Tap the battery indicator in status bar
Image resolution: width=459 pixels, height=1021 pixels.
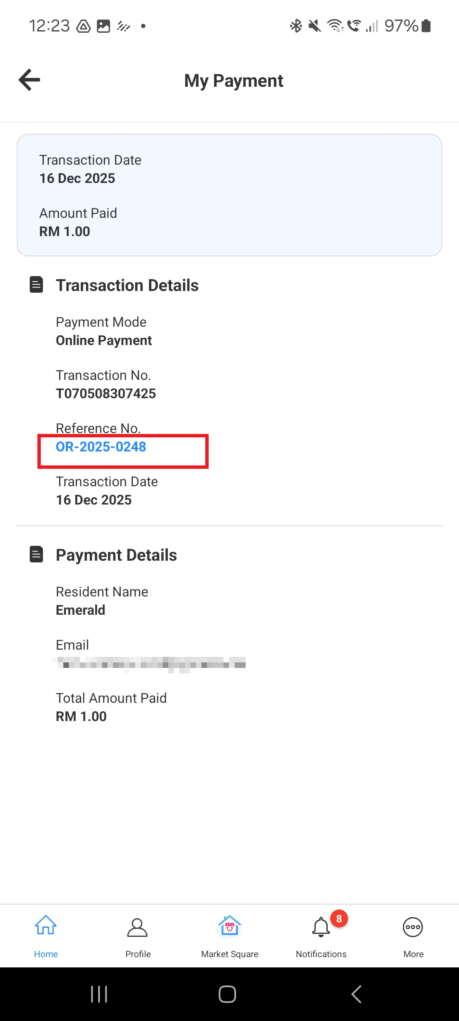tap(426, 26)
